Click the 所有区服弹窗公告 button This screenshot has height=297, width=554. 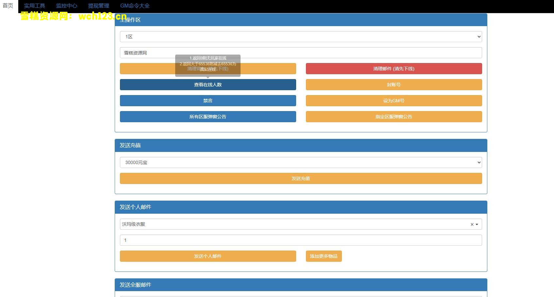click(x=208, y=117)
